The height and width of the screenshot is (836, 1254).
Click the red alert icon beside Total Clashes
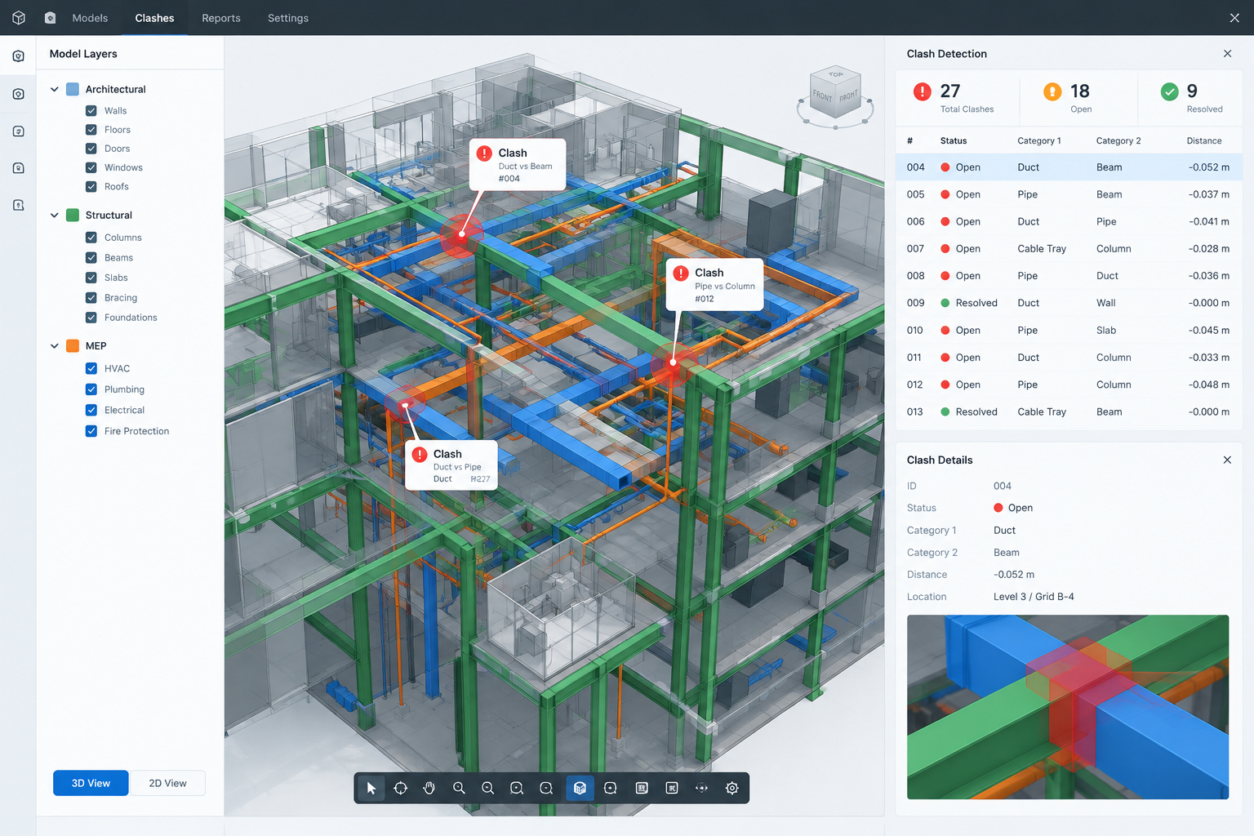(923, 91)
